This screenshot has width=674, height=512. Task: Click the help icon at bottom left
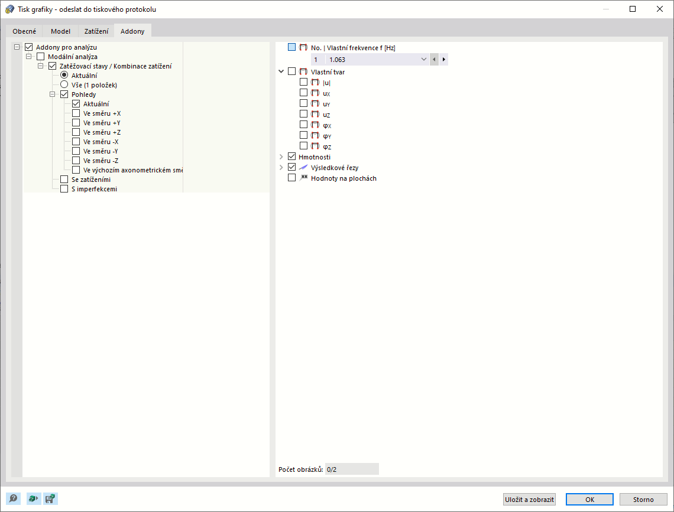tap(14, 498)
